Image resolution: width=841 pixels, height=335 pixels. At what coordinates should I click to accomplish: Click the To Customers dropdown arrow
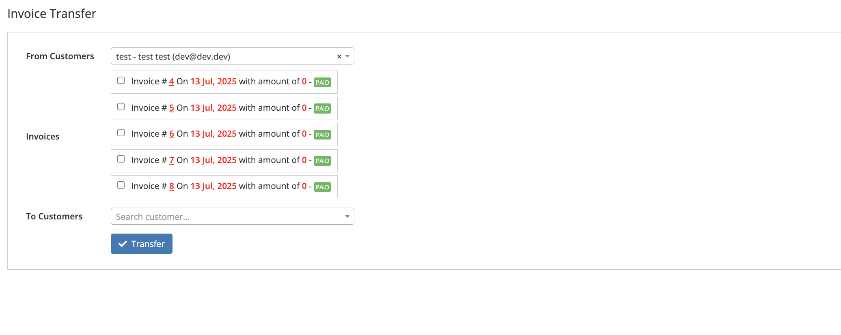point(347,217)
